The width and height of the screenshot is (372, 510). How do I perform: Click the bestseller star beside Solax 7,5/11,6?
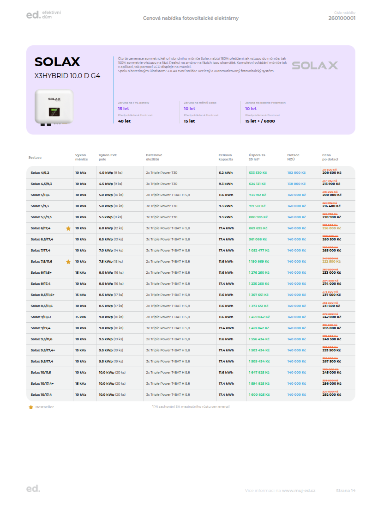68,262
